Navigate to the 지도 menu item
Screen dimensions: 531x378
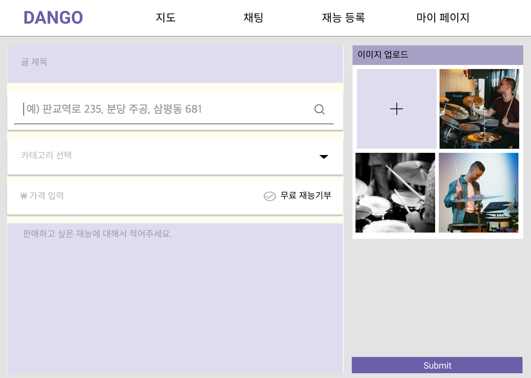tap(166, 17)
